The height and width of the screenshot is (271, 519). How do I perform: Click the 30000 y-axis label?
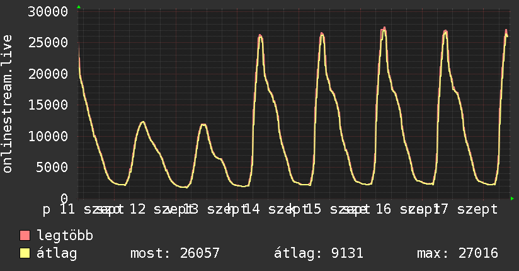pyautogui.click(x=48, y=11)
